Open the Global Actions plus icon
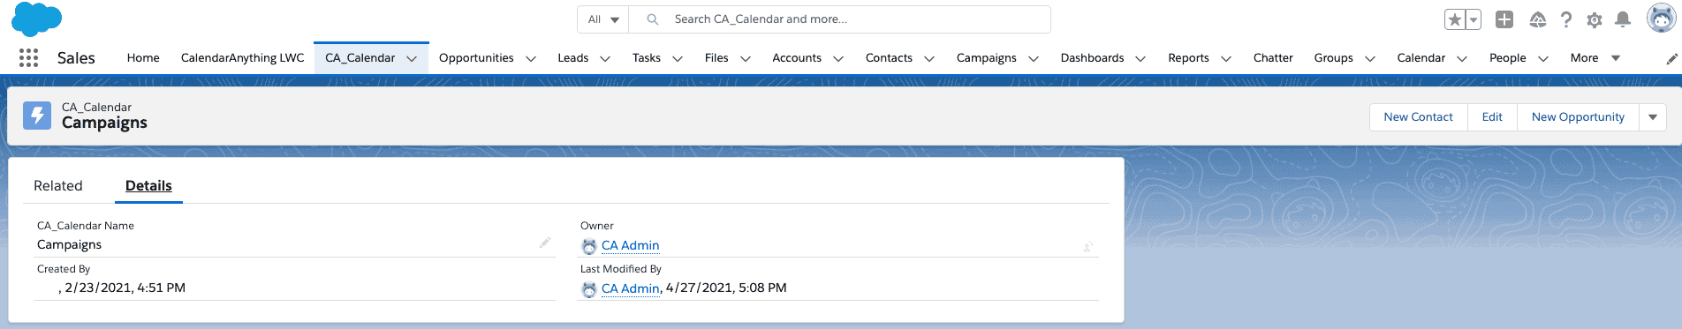The width and height of the screenshot is (1682, 329). 1504,19
